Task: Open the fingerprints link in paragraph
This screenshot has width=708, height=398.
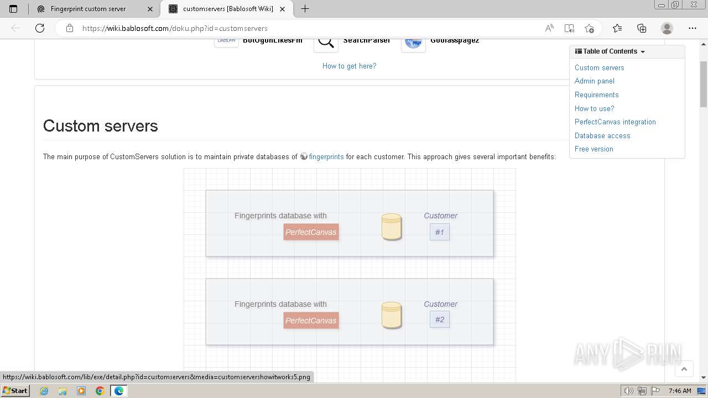Action: (326, 156)
